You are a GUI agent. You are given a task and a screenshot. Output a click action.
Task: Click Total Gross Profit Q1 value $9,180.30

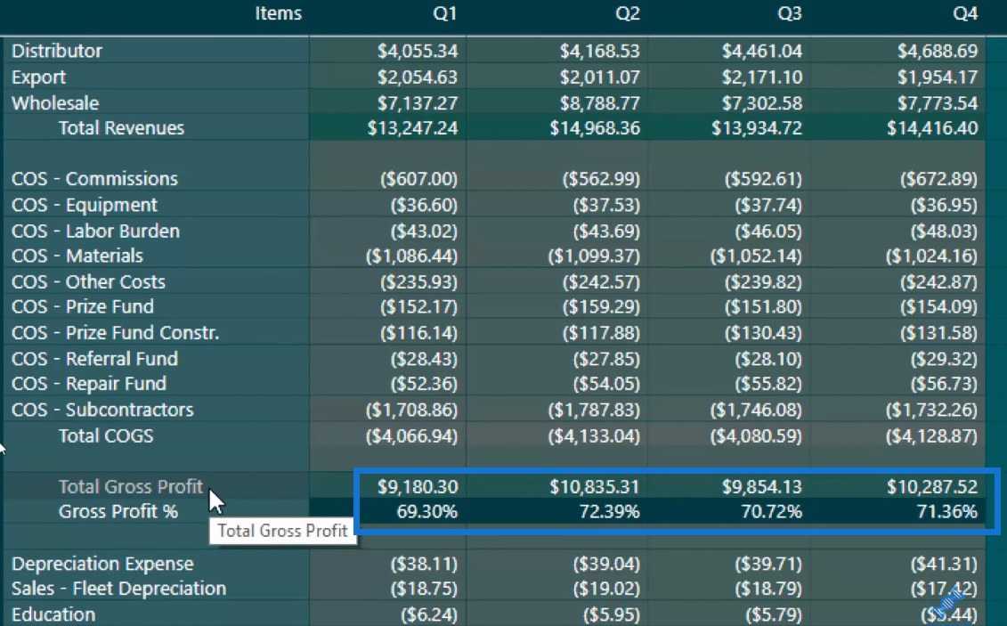[x=418, y=487]
